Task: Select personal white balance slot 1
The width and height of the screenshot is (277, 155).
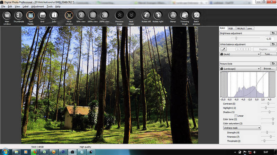Action: (x=238, y=49)
